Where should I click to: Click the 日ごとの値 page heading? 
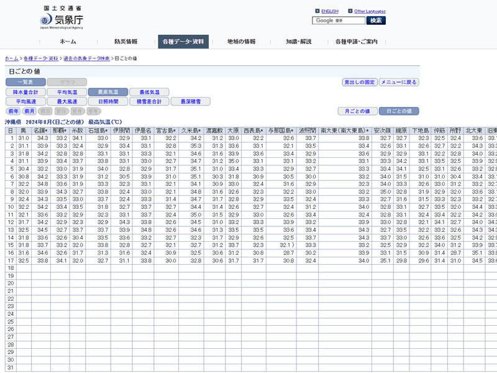[x=24, y=71]
